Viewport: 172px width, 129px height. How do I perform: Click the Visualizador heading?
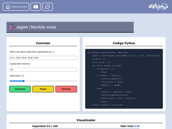[86, 120]
